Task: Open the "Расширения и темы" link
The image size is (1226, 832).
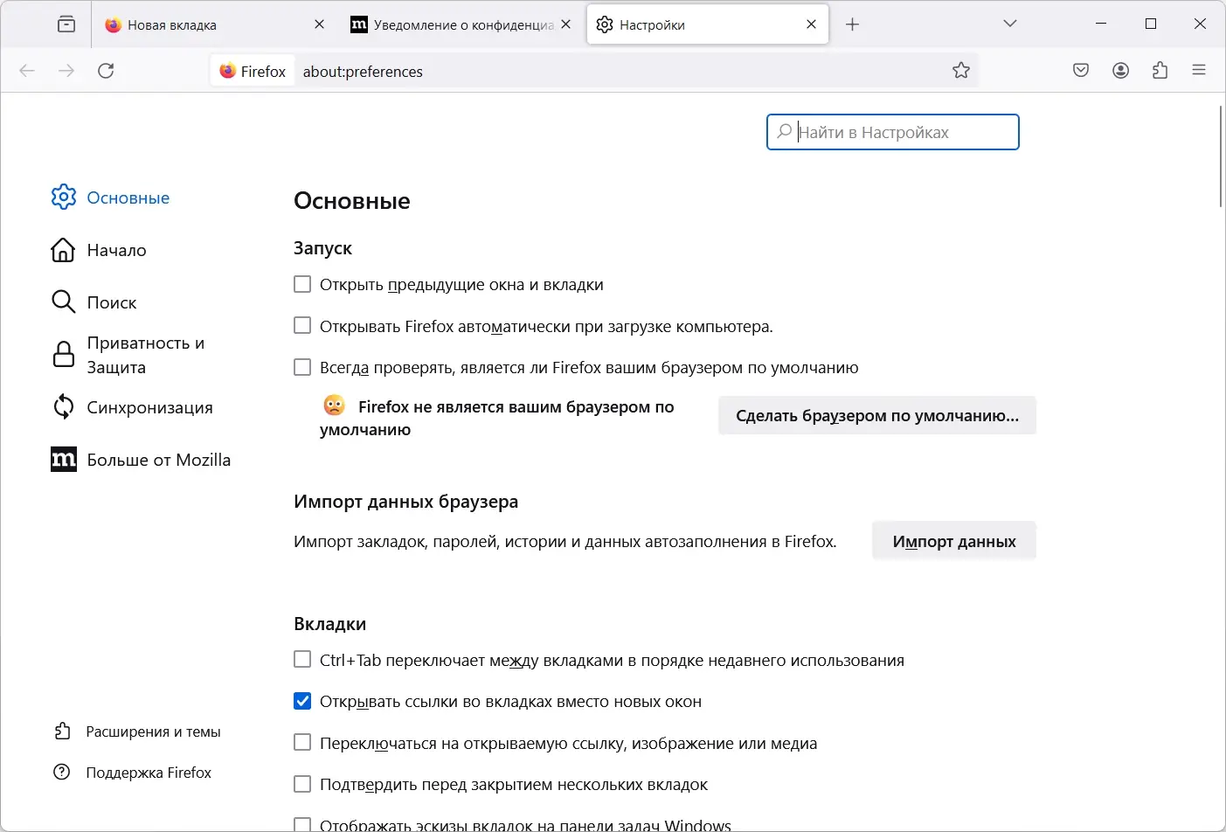Action: tap(153, 731)
